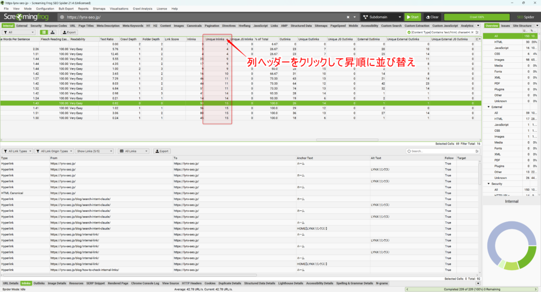The image size is (541, 292).
Task: Sort by Unique Inlinks column header
Action: [x=216, y=39]
